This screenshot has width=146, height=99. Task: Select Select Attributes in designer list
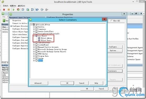pos(20,34)
